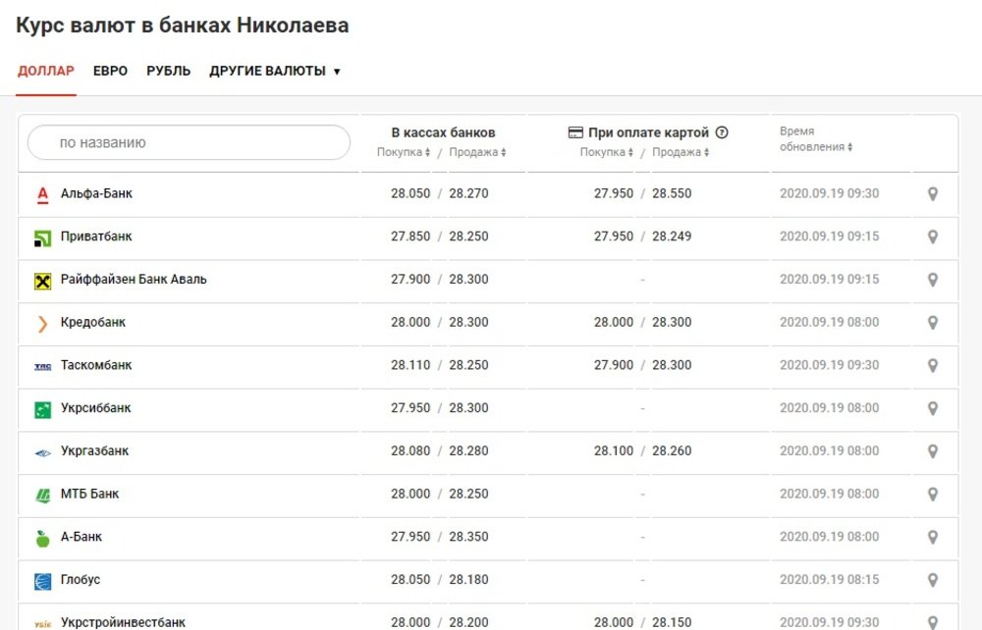This screenshot has height=630, width=982.
Task: Select the ДОЛЛАР tab
Action: coord(46,71)
